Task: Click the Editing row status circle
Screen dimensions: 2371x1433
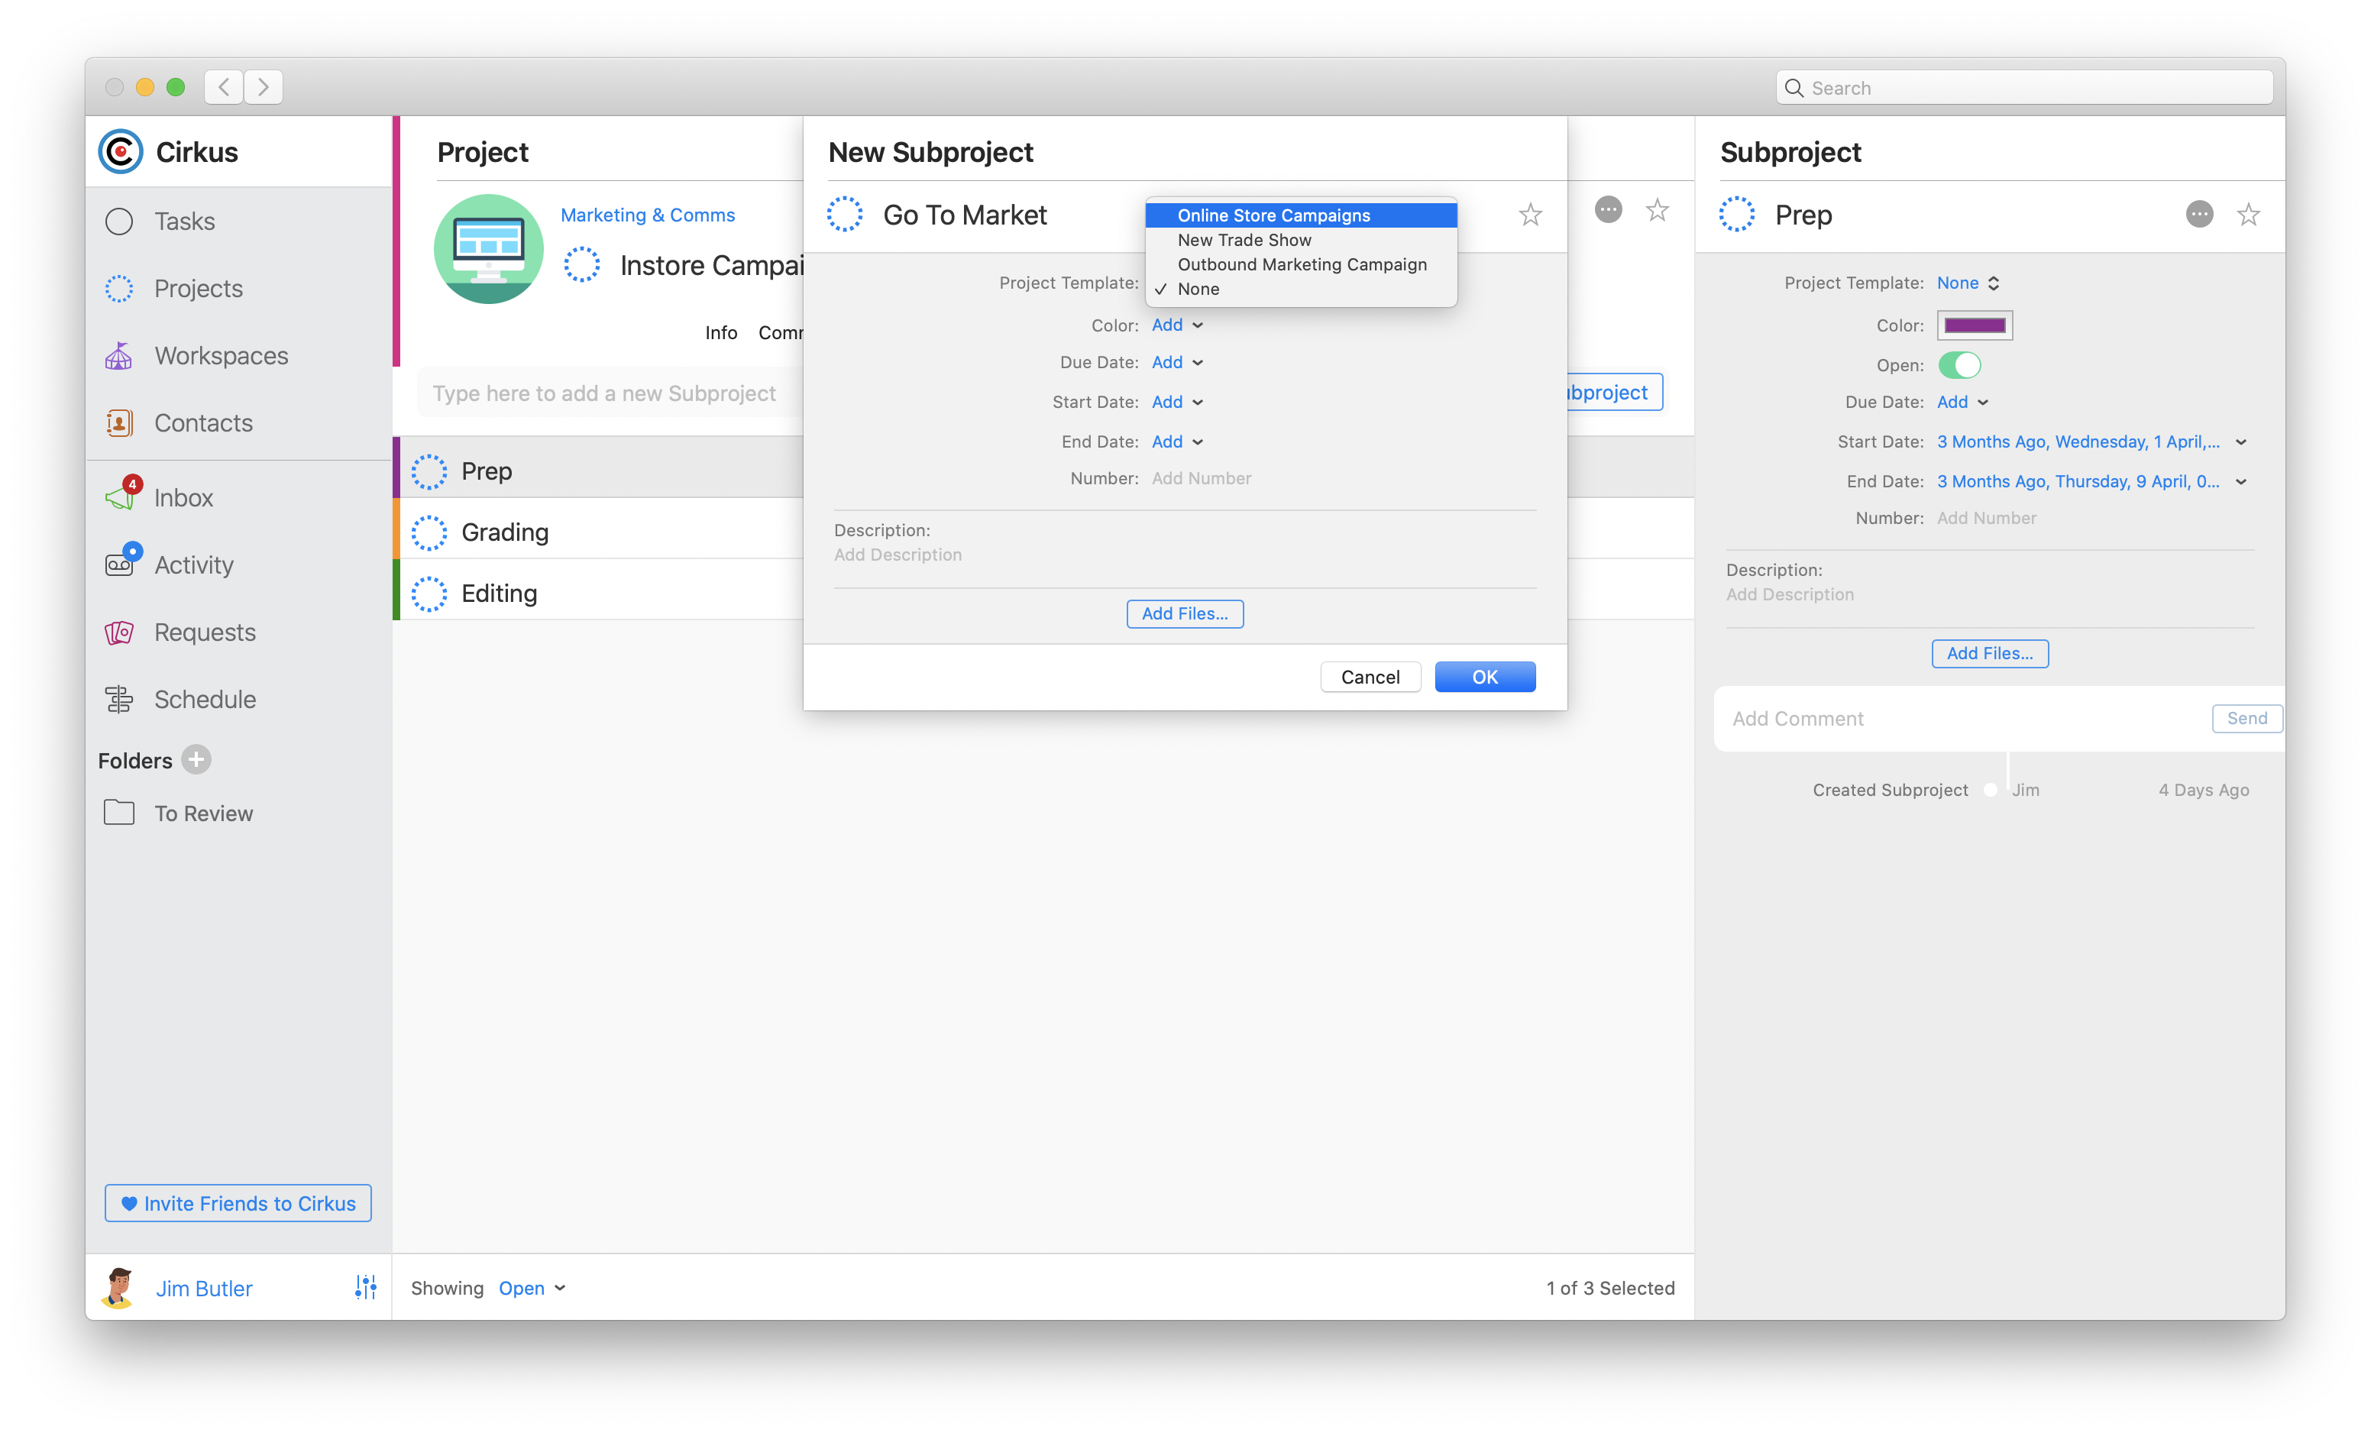Action: (429, 594)
